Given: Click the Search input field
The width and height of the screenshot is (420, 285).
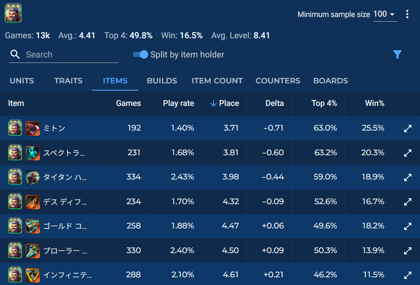Looking at the screenshot, I should (x=70, y=54).
